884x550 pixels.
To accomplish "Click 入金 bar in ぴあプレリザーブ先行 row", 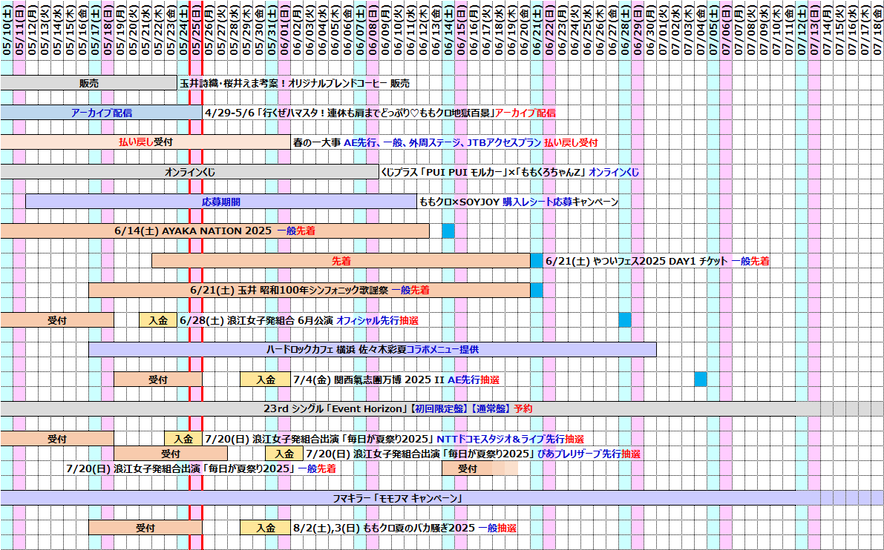I will click(284, 454).
